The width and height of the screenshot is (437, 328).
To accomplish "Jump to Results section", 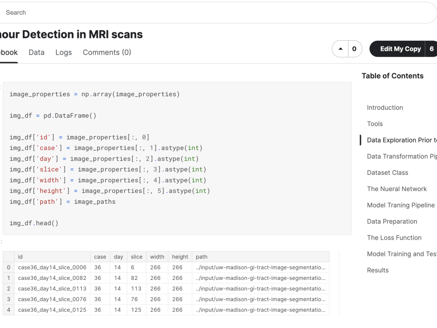I will (378, 270).
